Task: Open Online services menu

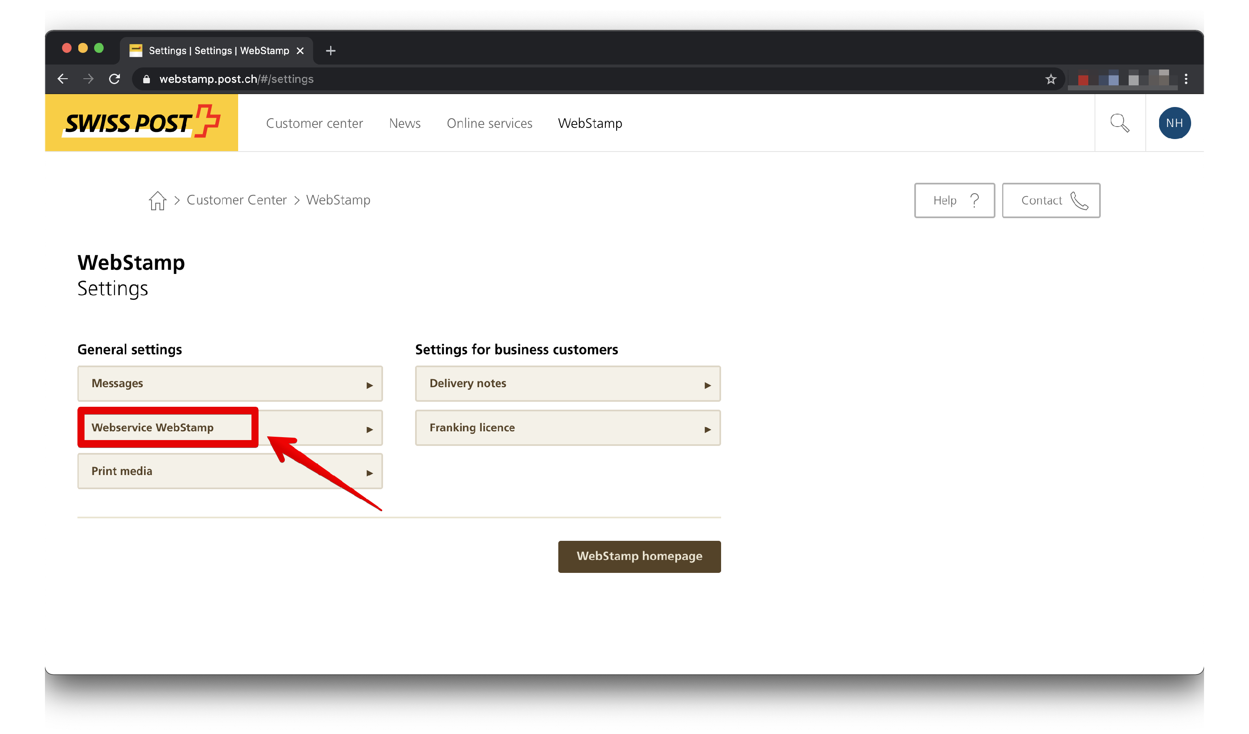Action: [x=489, y=123]
